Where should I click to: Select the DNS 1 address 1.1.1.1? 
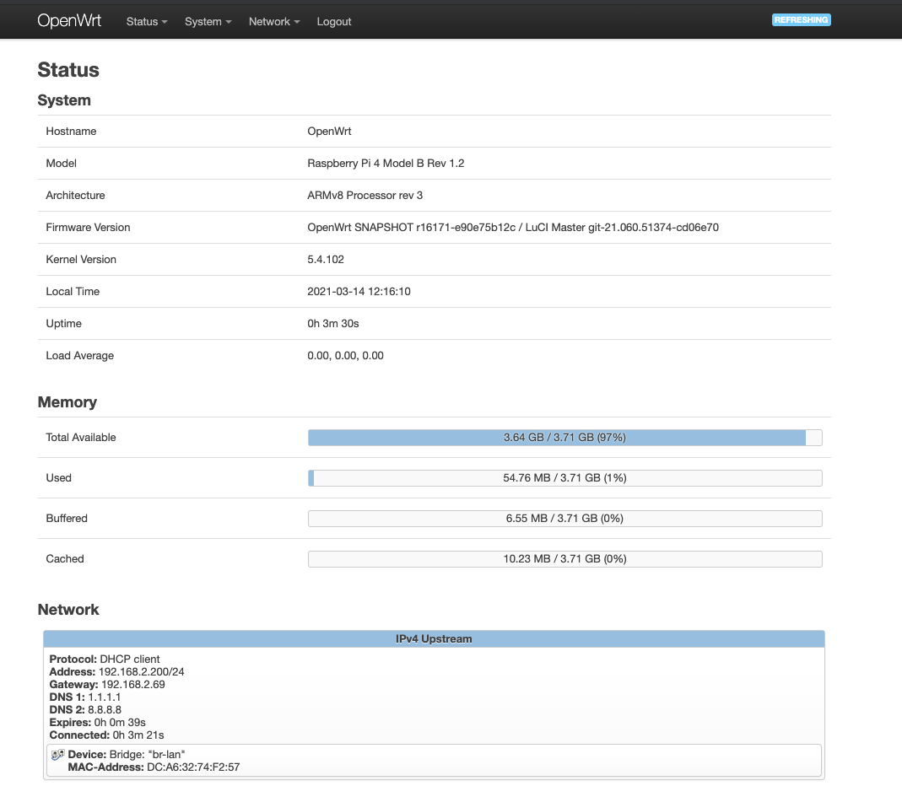(108, 697)
